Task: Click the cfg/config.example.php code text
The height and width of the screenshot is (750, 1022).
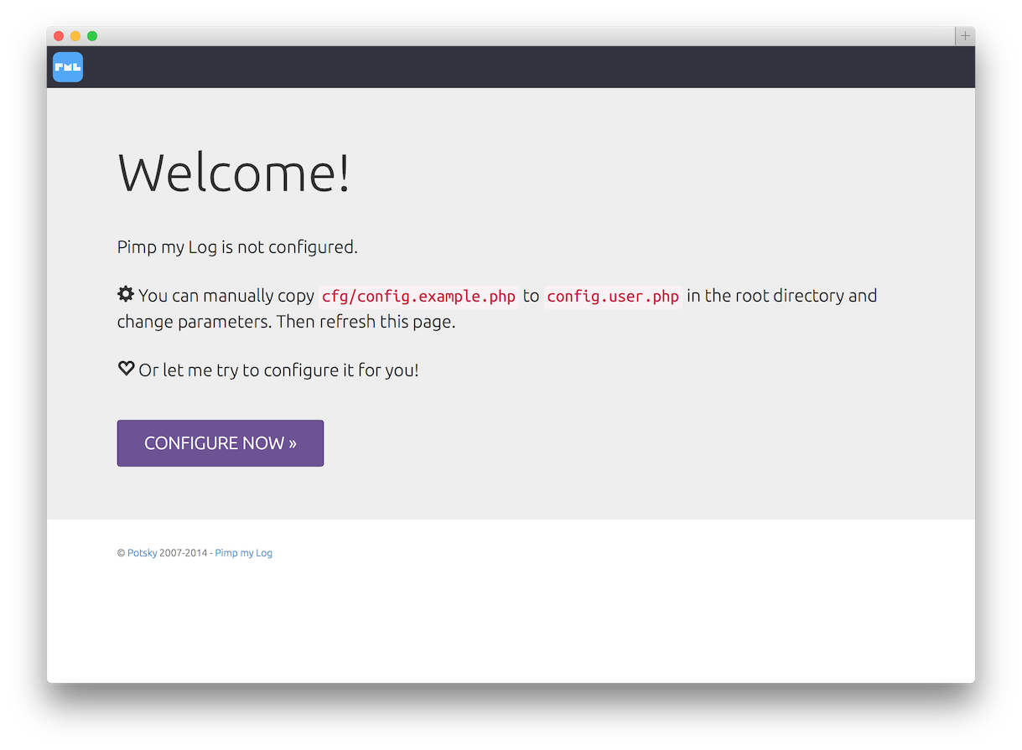Action: click(418, 297)
